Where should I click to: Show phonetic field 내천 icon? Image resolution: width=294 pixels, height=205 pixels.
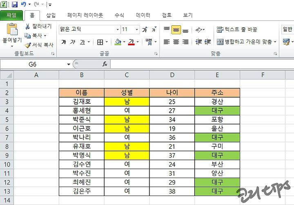click(149, 42)
